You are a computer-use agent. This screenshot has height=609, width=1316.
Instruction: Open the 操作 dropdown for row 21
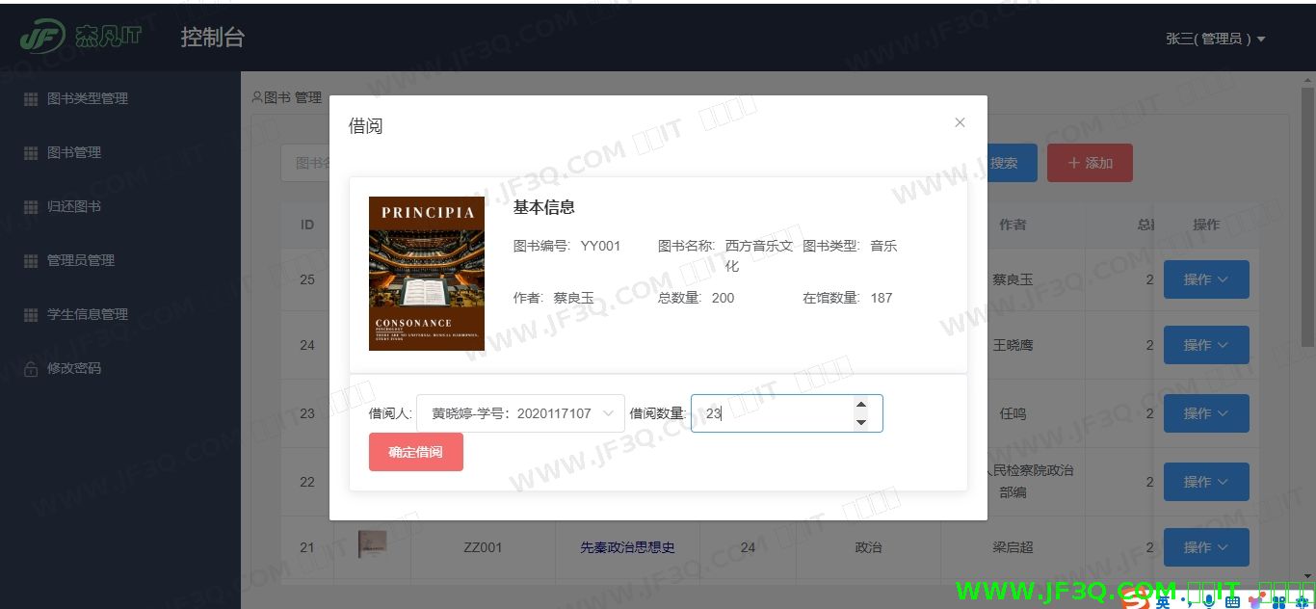1206,547
